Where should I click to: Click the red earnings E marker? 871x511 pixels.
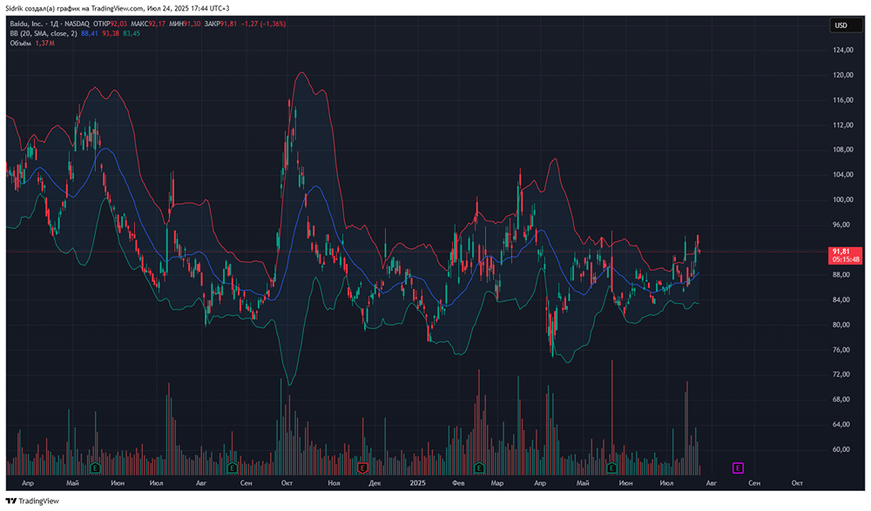click(362, 468)
